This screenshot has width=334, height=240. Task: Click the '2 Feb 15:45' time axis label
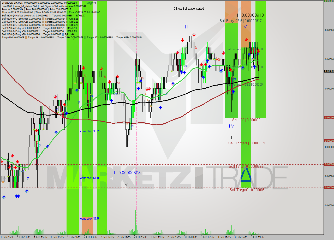tap(141, 237)
